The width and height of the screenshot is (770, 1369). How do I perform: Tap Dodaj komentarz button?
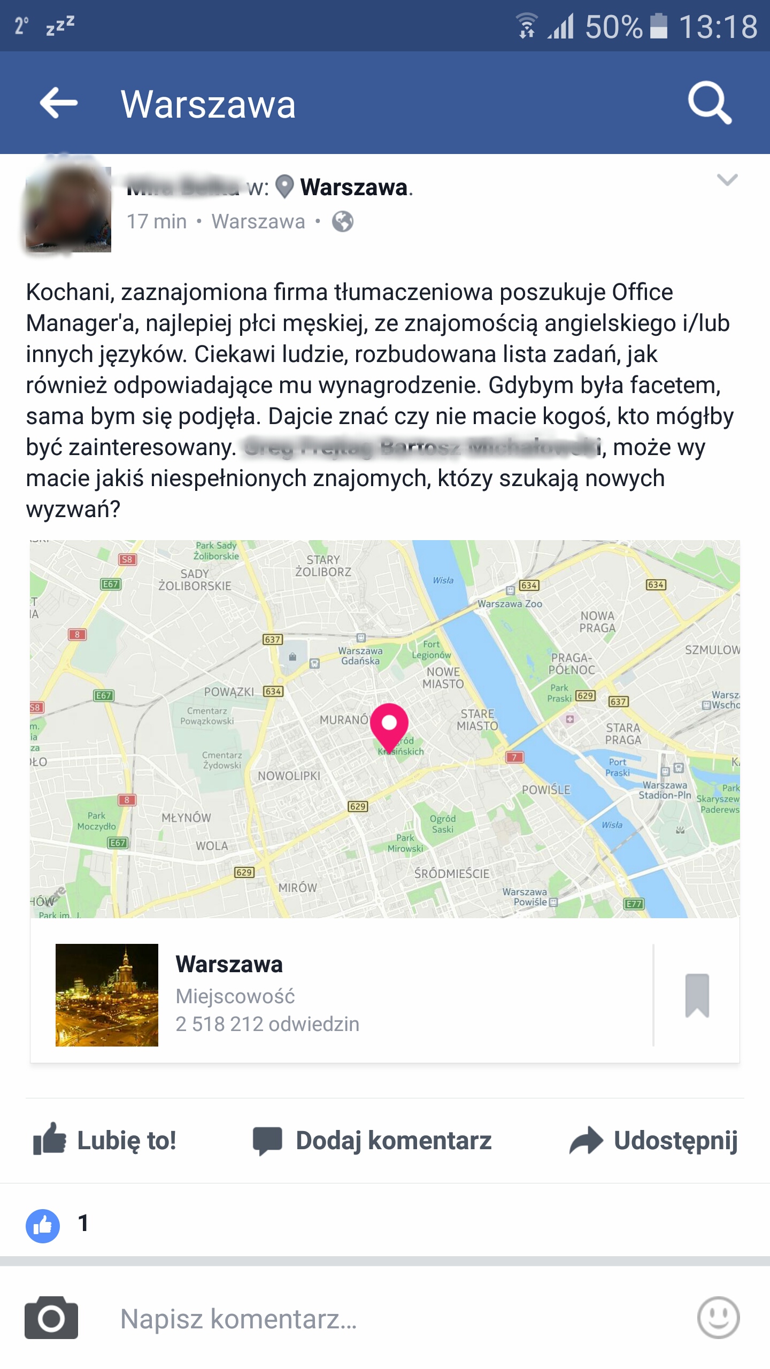[x=372, y=1140]
